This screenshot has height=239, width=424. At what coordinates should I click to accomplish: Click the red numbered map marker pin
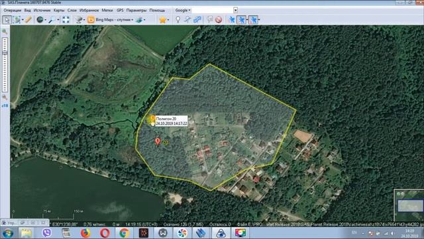click(x=158, y=141)
